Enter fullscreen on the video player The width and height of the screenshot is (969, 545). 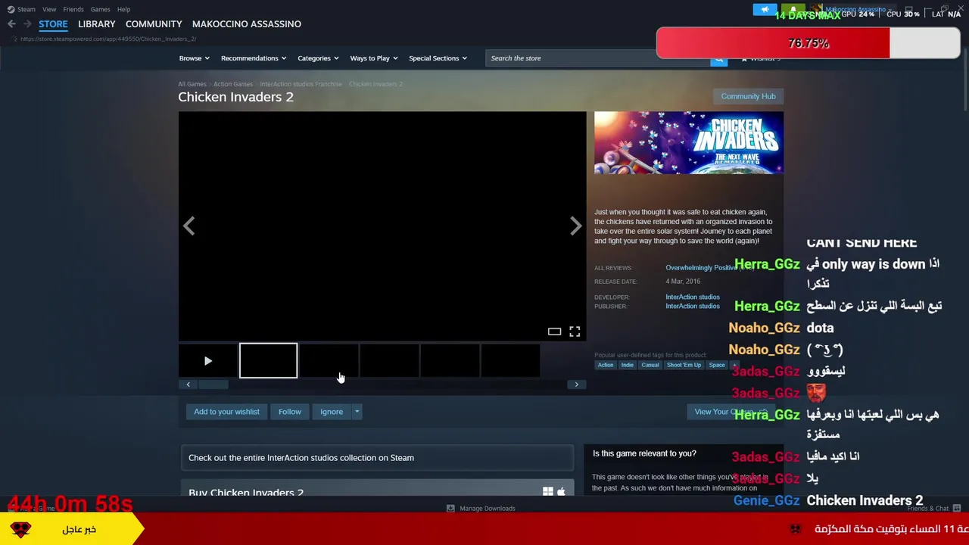[575, 332]
